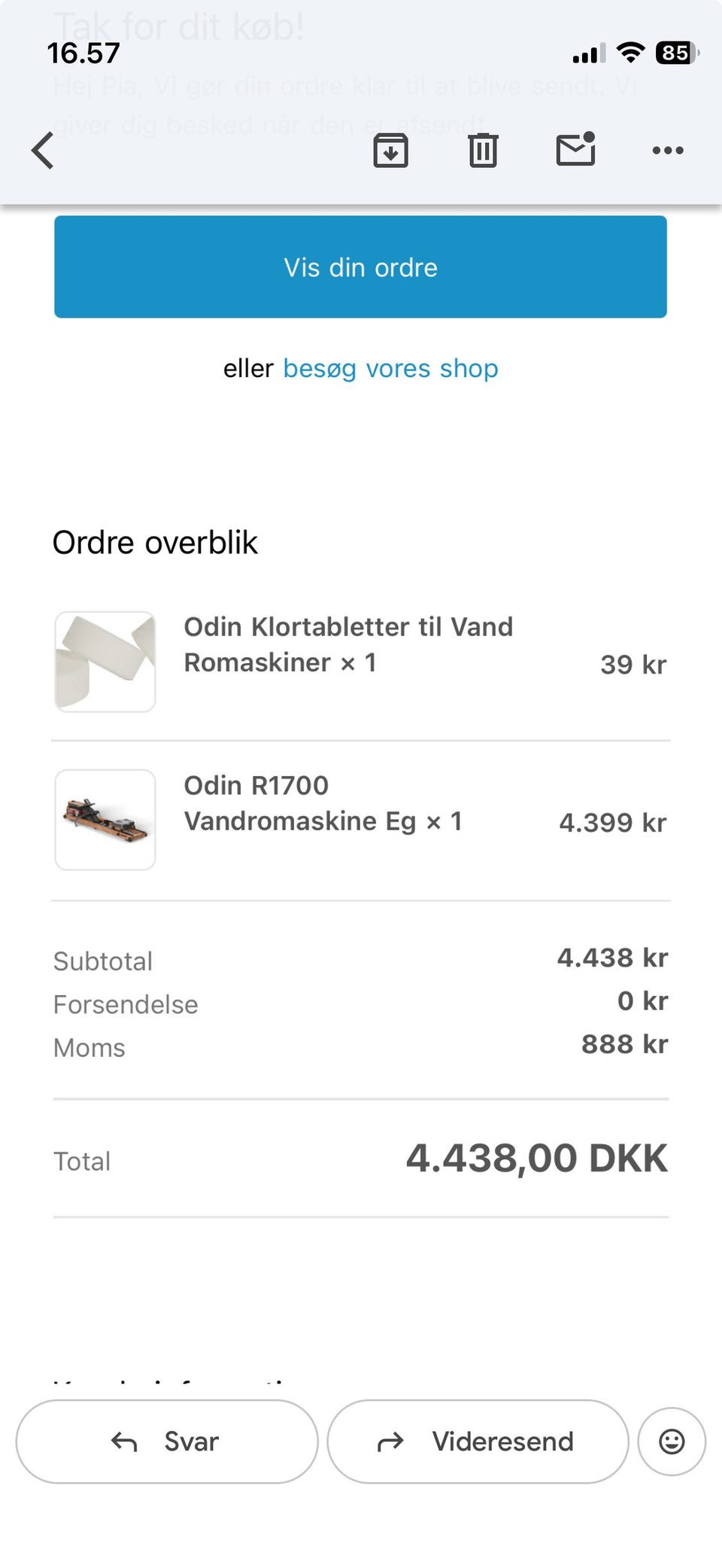Tap the Svar reply button
This screenshot has width=722, height=1565.
point(167,1442)
